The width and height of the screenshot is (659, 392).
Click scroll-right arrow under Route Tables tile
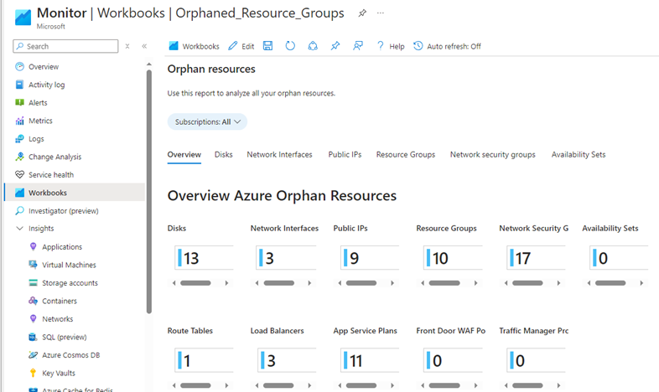[x=226, y=385]
